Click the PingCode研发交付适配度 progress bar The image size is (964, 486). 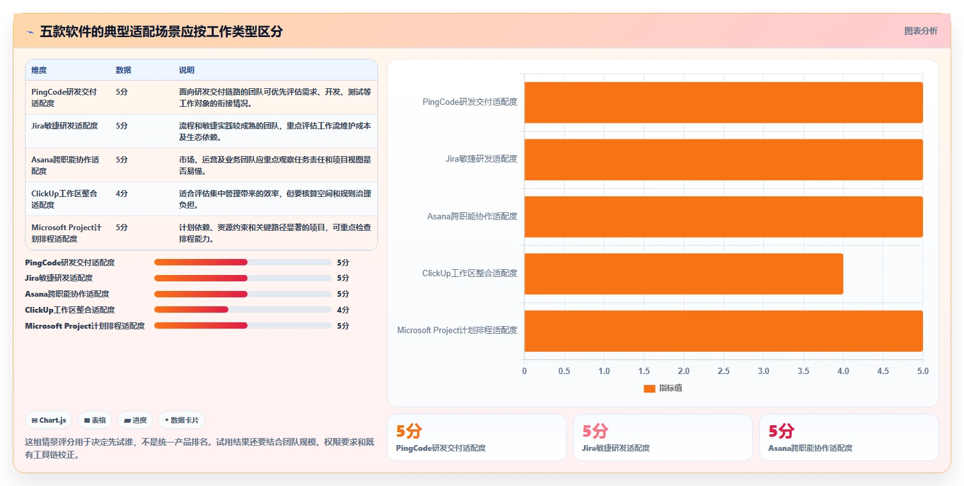coord(243,262)
